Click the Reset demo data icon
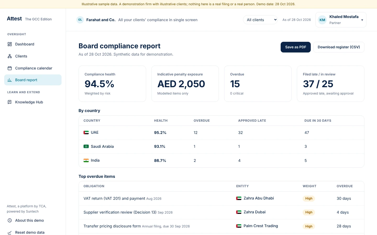Image resolution: width=377 pixels, height=235 pixels. (10, 232)
